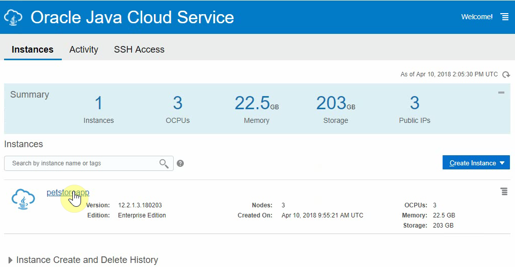Click the Oracle Java Cloud Service logo icon

13,17
